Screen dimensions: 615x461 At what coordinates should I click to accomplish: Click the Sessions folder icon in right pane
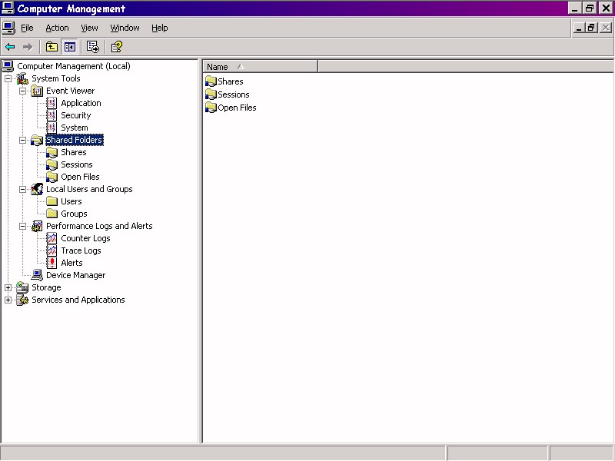pyautogui.click(x=211, y=95)
